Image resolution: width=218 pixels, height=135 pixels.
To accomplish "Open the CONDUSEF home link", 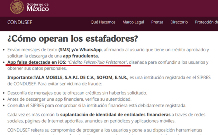I will point(20,22).
